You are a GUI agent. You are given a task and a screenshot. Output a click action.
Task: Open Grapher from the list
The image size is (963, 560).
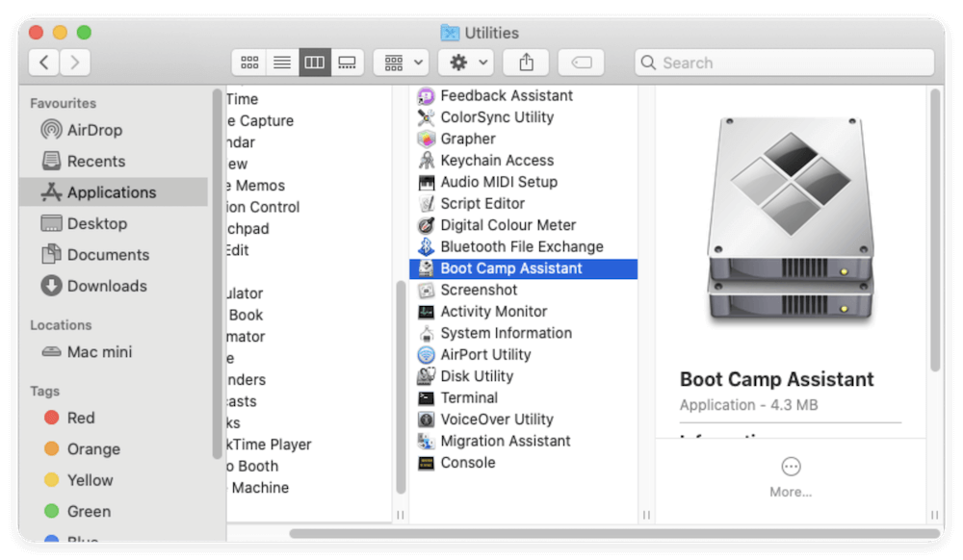(466, 139)
